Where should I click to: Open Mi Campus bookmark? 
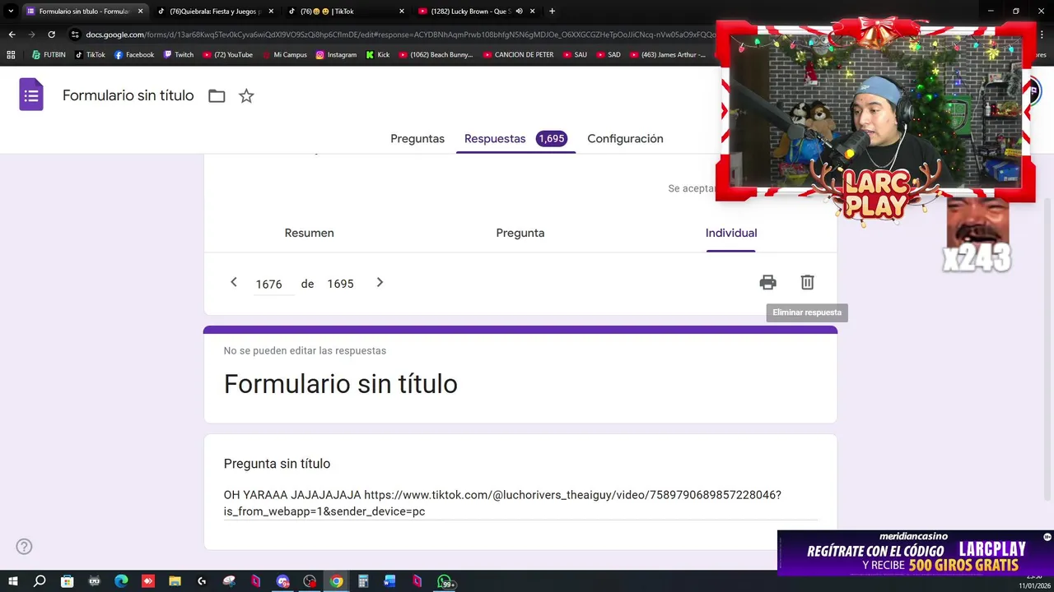(x=284, y=55)
